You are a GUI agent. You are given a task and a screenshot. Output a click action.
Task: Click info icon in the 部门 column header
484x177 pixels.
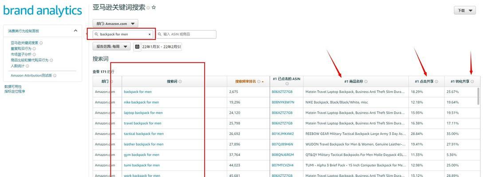[111, 81]
